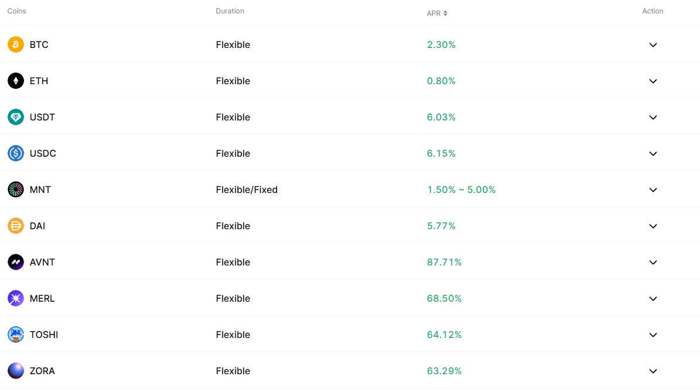700x390 pixels.
Task: Expand the ZORA row action arrow
Action: point(653,371)
